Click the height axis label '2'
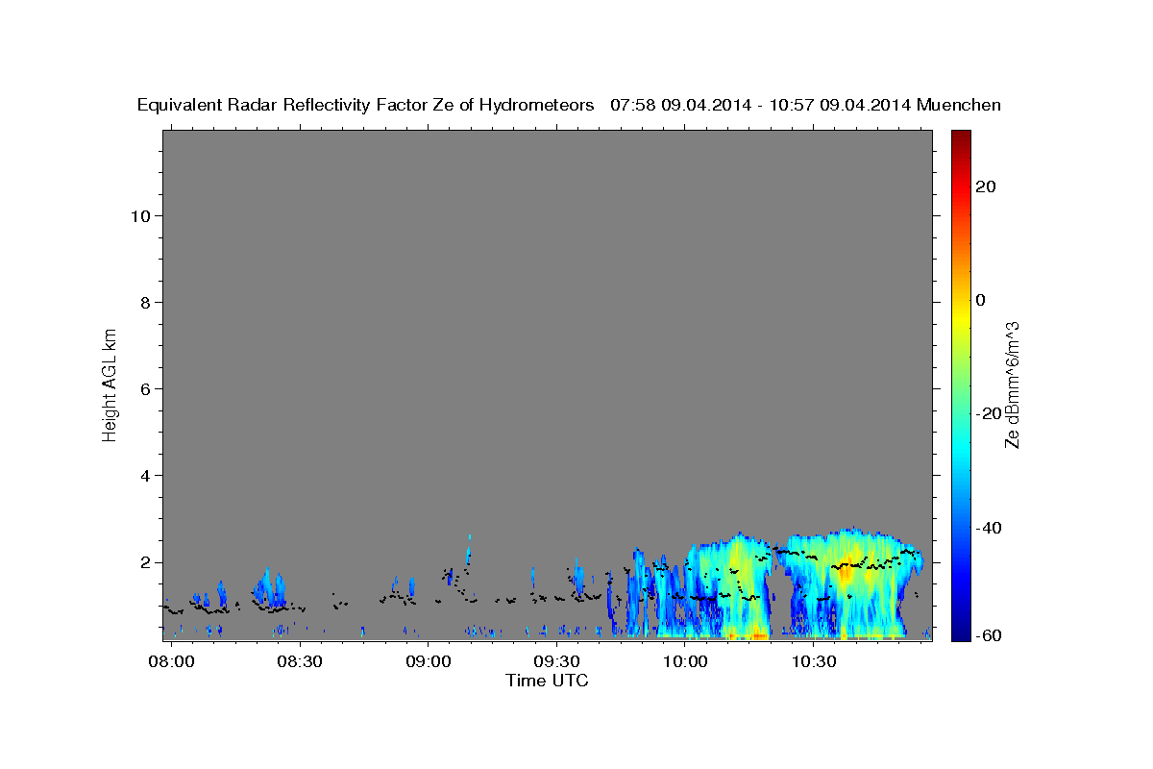This screenshot has height=769, width=1153. tap(145, 562)
